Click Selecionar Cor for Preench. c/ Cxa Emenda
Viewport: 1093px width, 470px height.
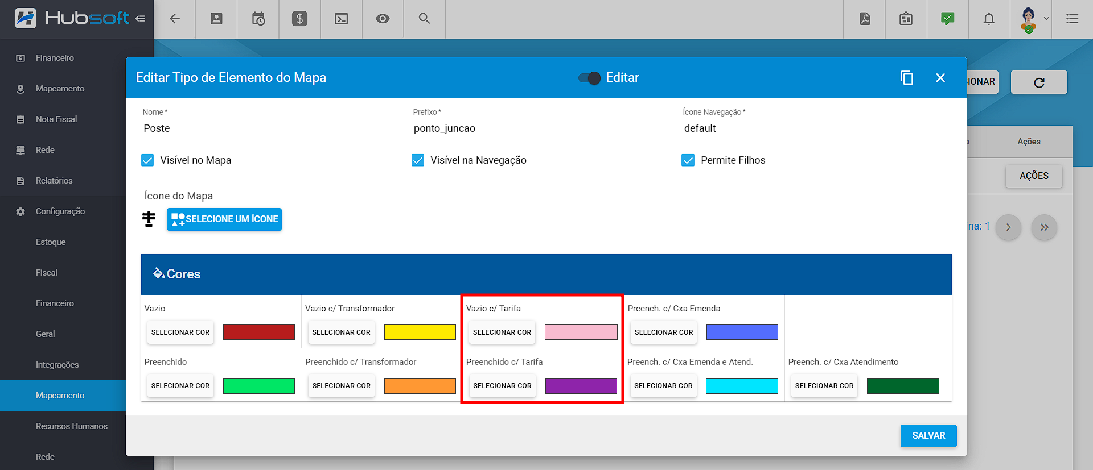[664, 332]
